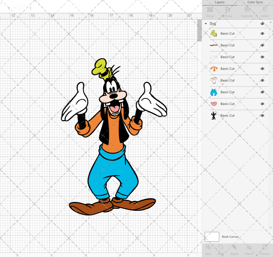Hide the blue pants Basic Cut layer
The image size is (273, 257).
click(x=262, y=92)
